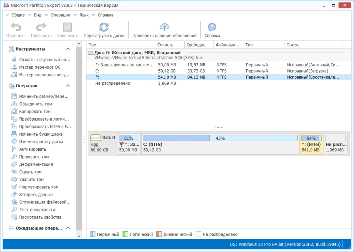Screen dimensions: 354x252
Task: Click the Проверить наличие обновлений cloud icon
Action: 164,27
